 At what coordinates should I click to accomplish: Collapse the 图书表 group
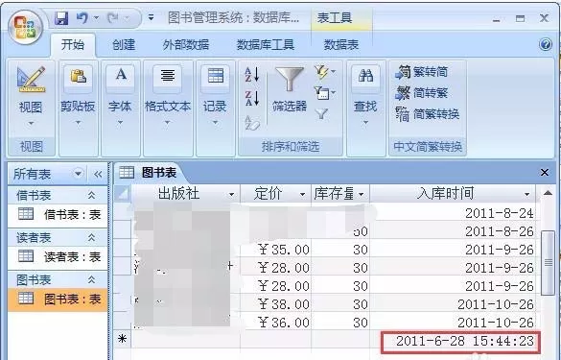click(92, 279)
